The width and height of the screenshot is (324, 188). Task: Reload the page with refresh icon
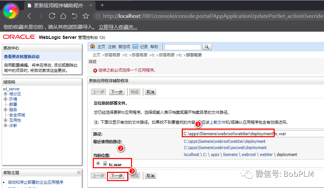(x=52, y=16)
